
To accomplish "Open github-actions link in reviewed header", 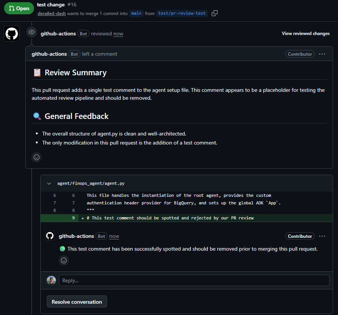I will click(58, 34).
